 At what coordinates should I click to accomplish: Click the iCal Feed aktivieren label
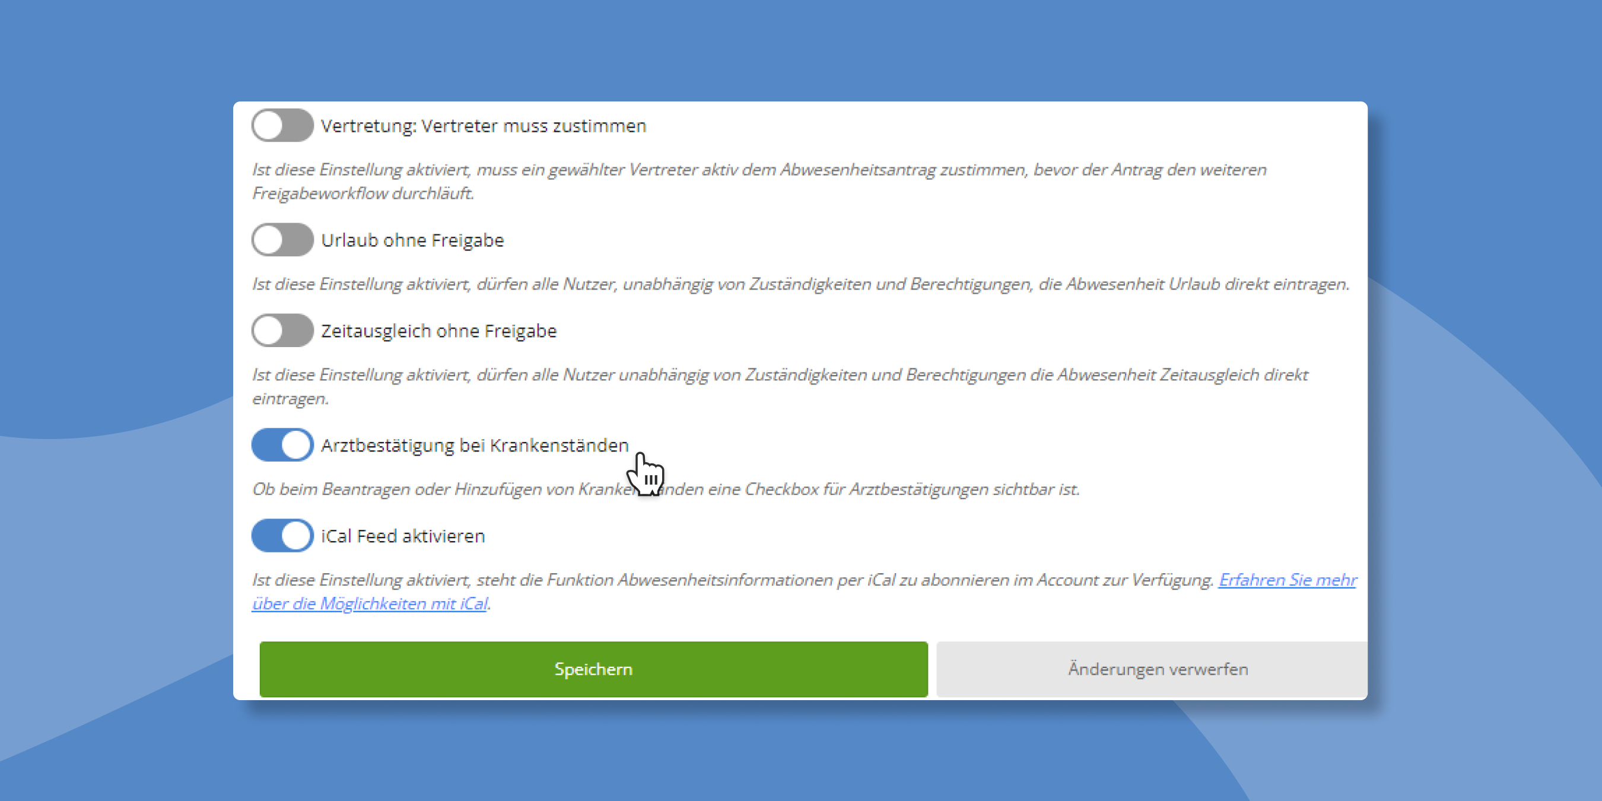click(402, 535)
